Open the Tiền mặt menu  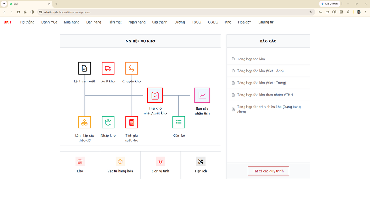[x=115, y=22]
